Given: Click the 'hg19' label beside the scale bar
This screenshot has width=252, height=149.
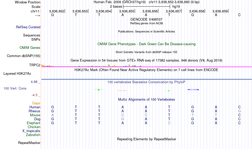Looking at the screenshot, I should tap(176, 7).
